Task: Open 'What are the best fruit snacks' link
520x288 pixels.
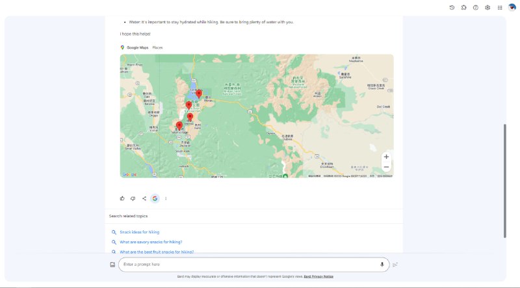Action: click(157, 252)
